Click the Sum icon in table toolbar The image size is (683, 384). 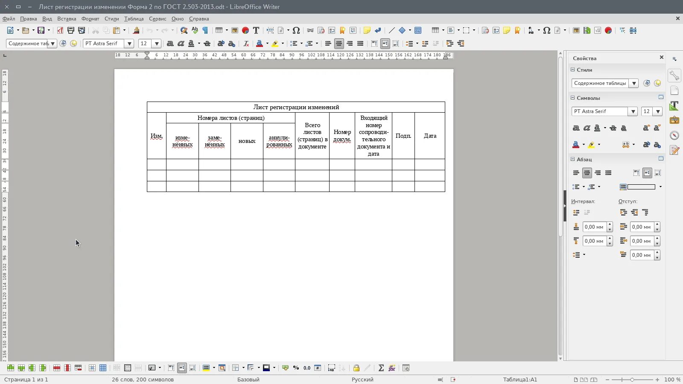coord(381,368)
